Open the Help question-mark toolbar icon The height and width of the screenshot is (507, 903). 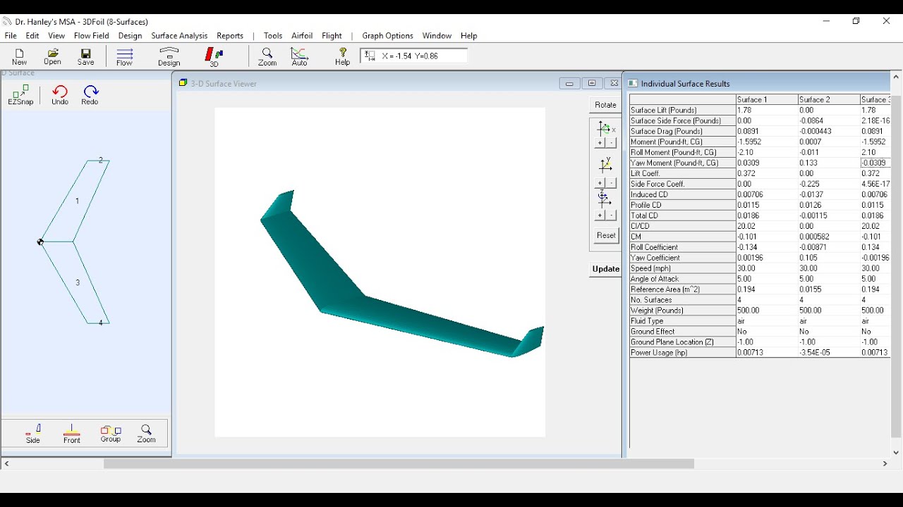coord(343,57)
